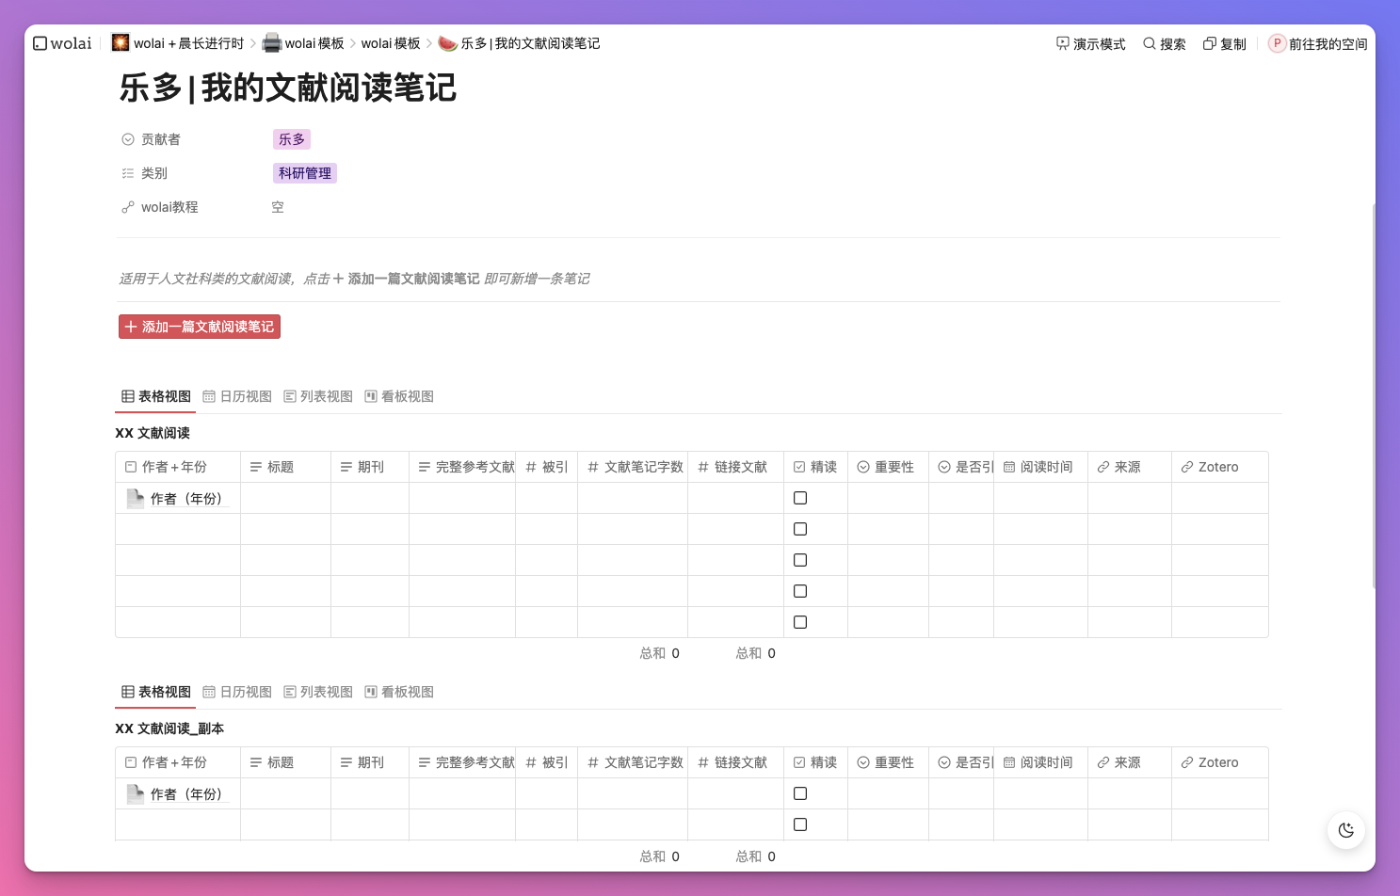Image resolution: width=1400 pixels, height=896 pixels.
Task: Check the last 精读 checkbox in XX 文献阅读
Action: [x=800, y=622]
